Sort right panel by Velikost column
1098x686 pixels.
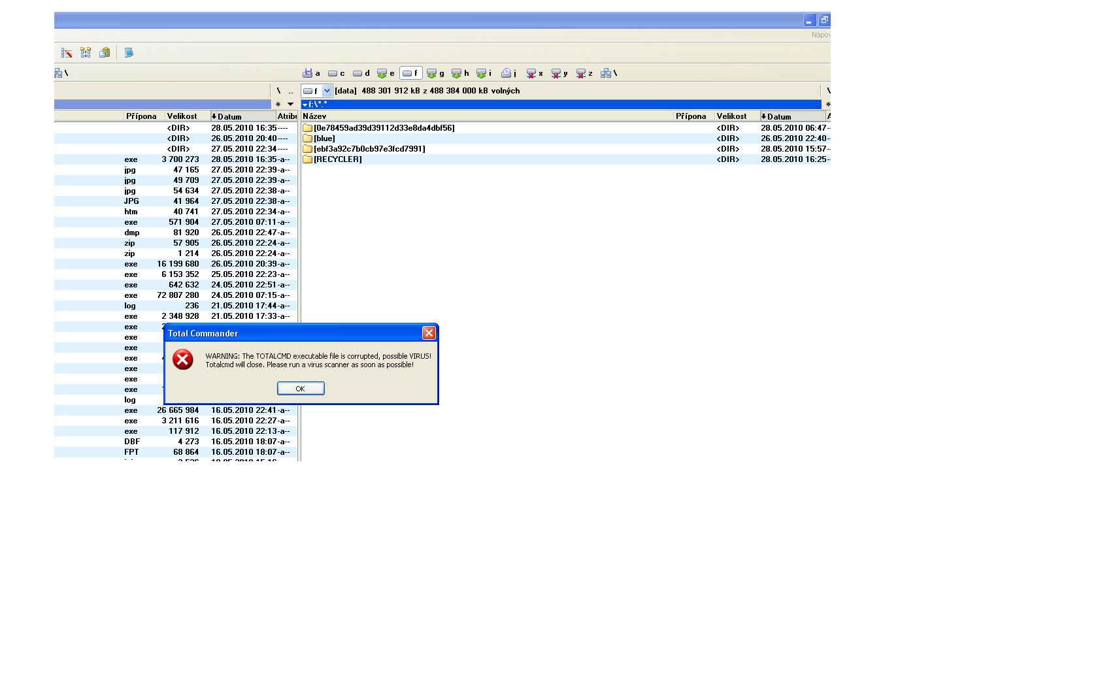click(x=737, y=116)
